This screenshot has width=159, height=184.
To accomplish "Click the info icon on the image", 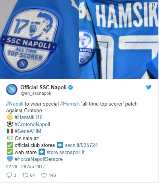I will 153,4.
